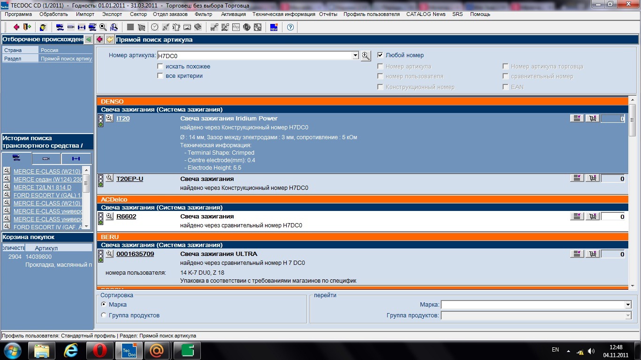This screenshot has height=360, width=641.
Task: Collapse the left panel with the green arrow
Action: (x=88, y=39)
